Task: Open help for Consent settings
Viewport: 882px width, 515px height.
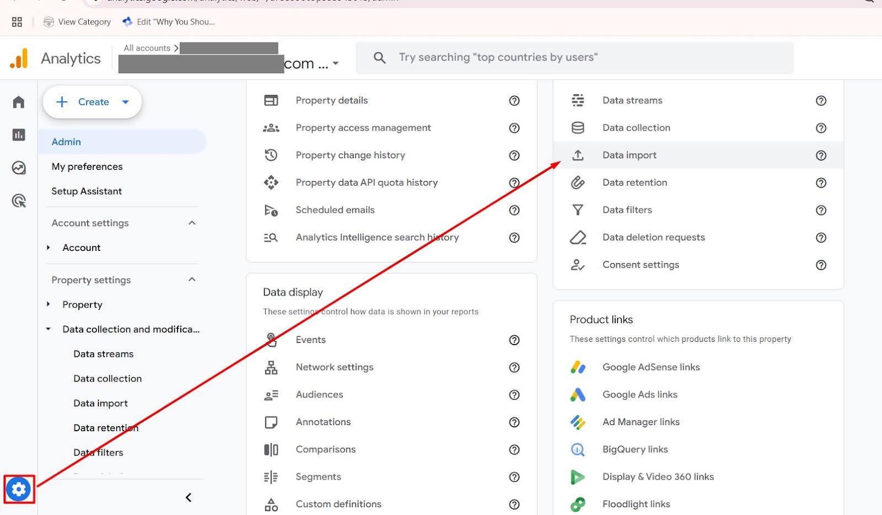Action: tap(821, 265)
